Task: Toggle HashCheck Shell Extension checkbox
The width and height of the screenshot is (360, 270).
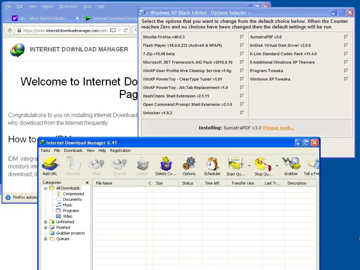Action: click(x=242, y=96)
